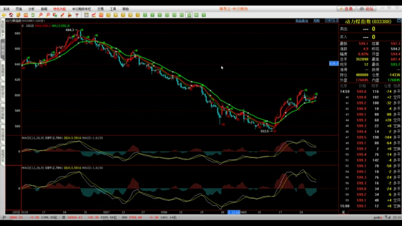
Task: Click the left arrow icon above chart corner
Action: pos(327,20)
